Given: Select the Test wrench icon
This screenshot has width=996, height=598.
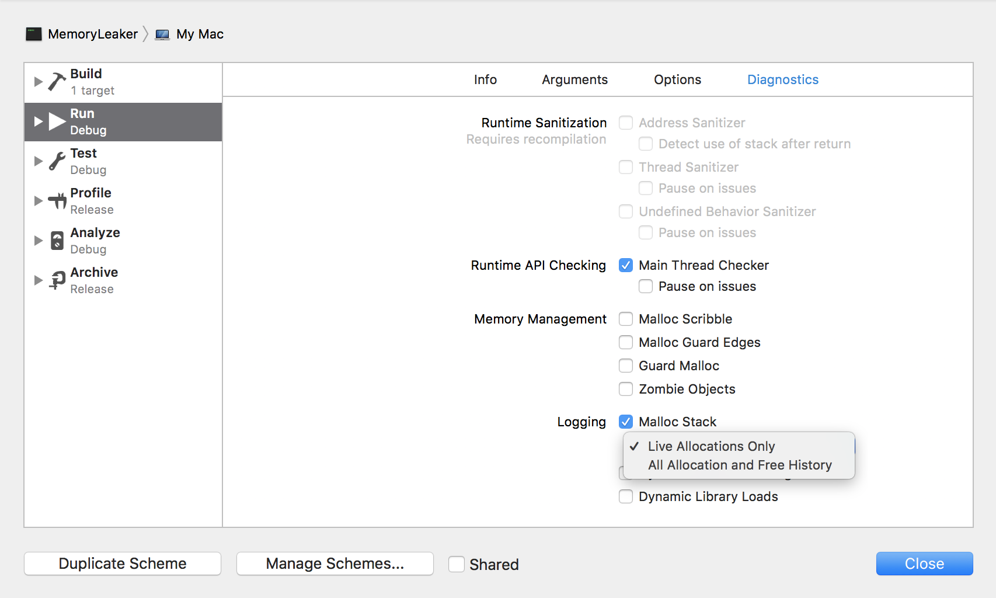Looking at the screenshot, I should point(55,161).
